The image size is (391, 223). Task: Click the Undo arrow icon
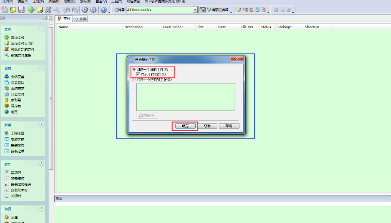pyautogui.click(x=66, y=10)
